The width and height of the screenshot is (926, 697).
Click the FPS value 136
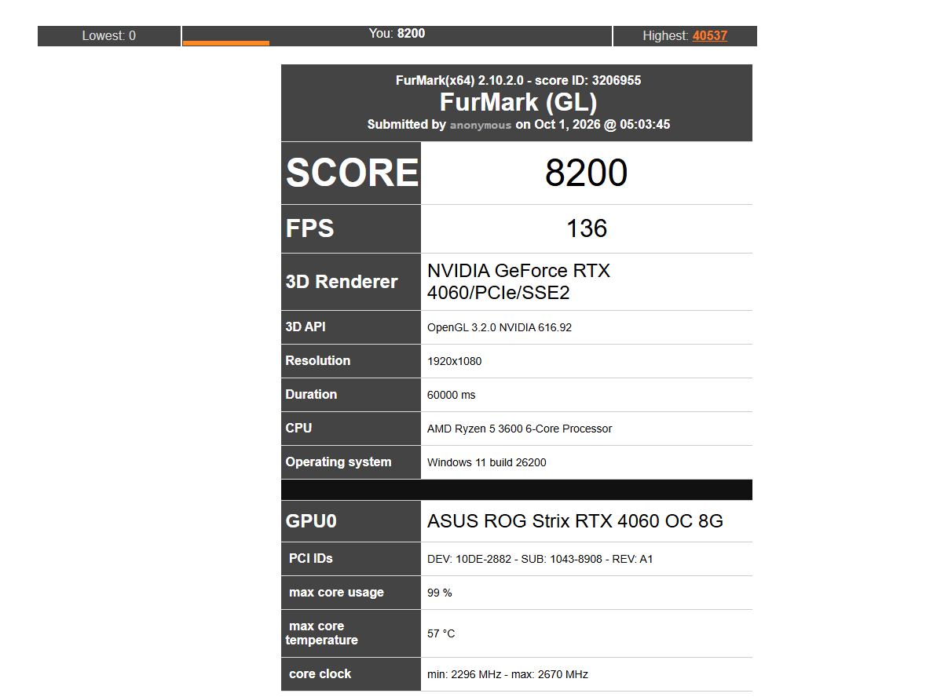pyautogui.click(x=587, y=229)
